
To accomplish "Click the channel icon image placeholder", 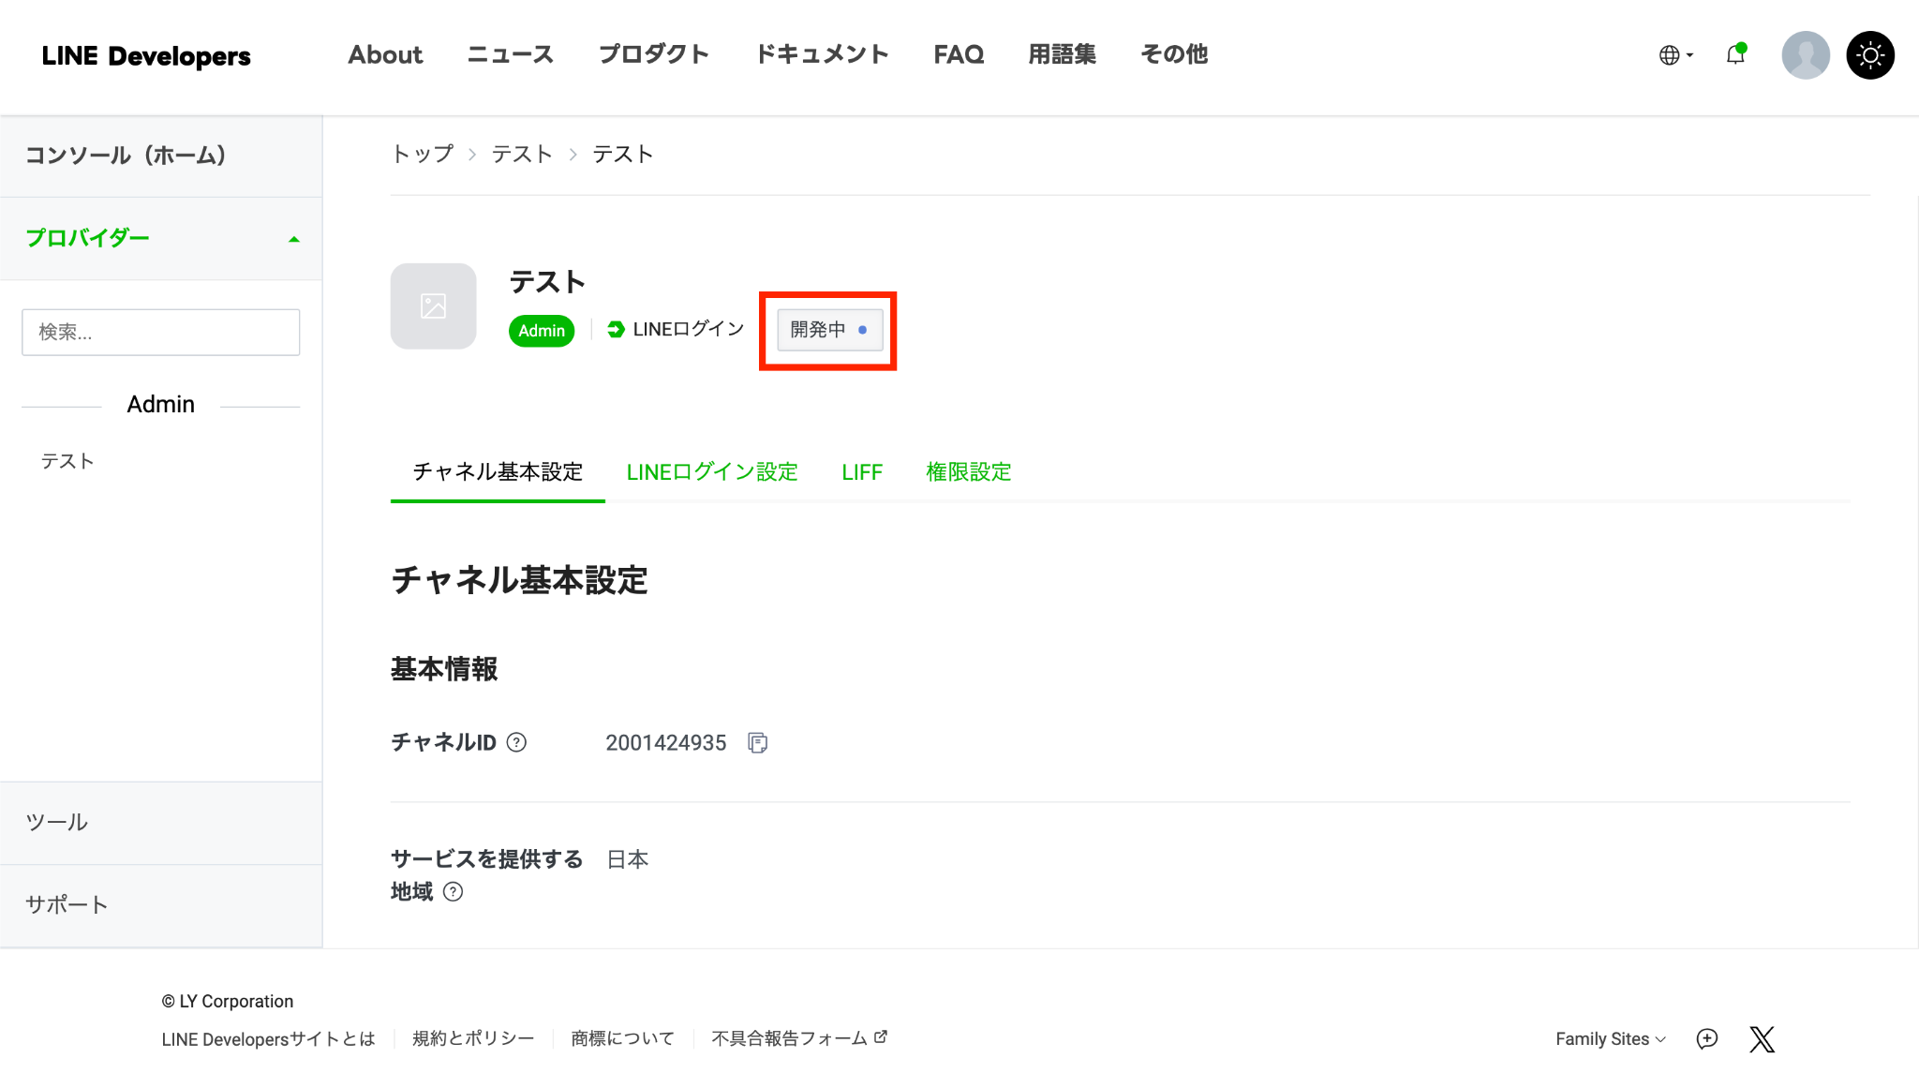I will [x=433, y=306].
